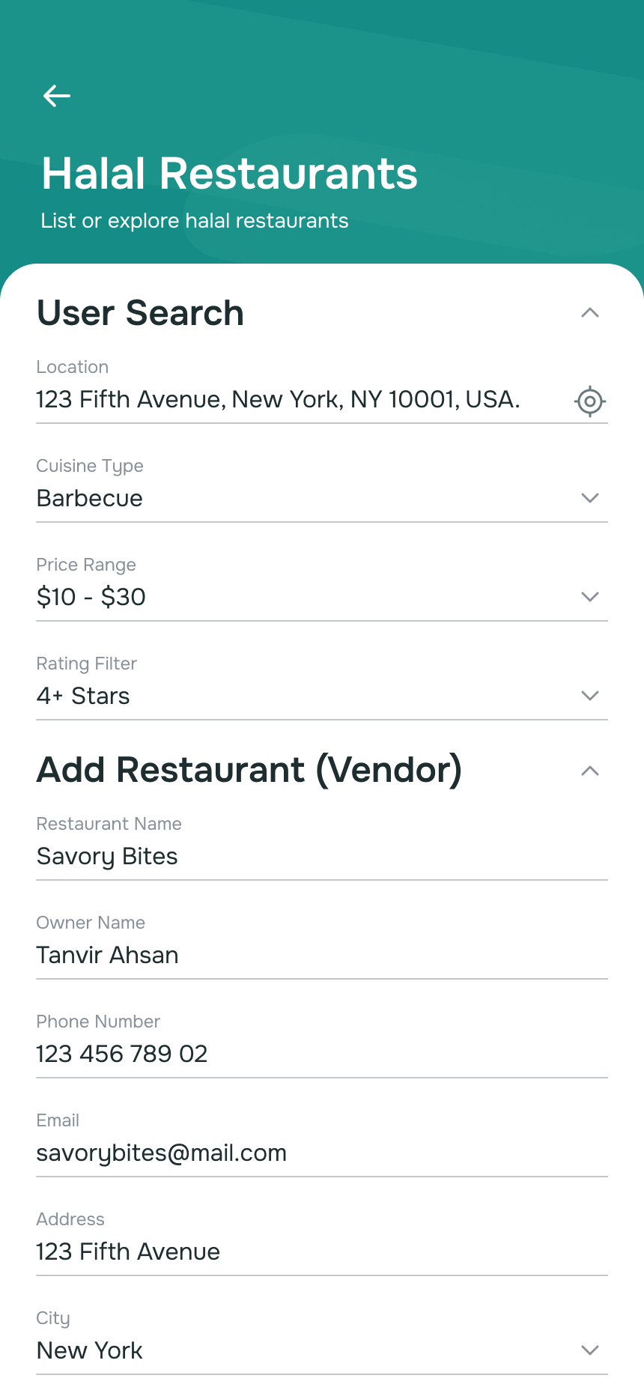The height and width of the screenshot is (1396, 644).
Task: Select the 4+ Stars rating value
Action: [x=83, y=697]
